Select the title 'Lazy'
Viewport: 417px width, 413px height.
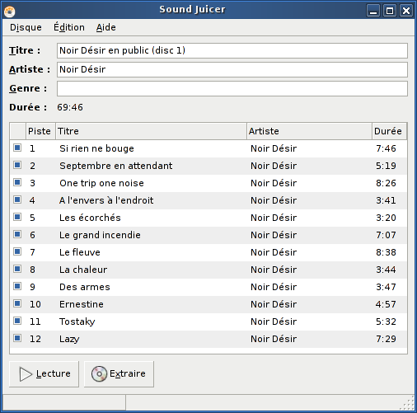point(69,339)
